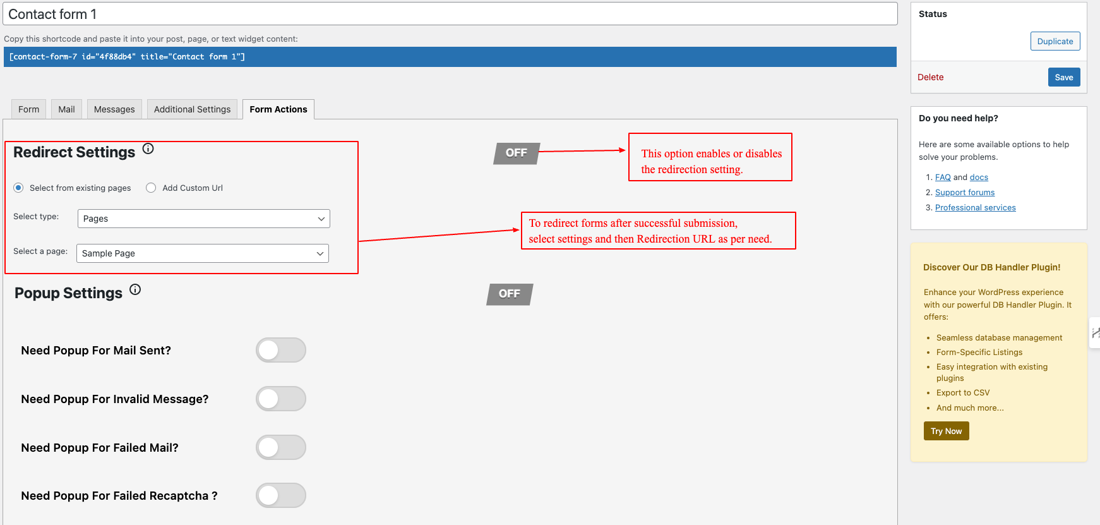Click the Delete link in Status box
The width and height of the screenshot is (1100, 525).
coord(931,77)
